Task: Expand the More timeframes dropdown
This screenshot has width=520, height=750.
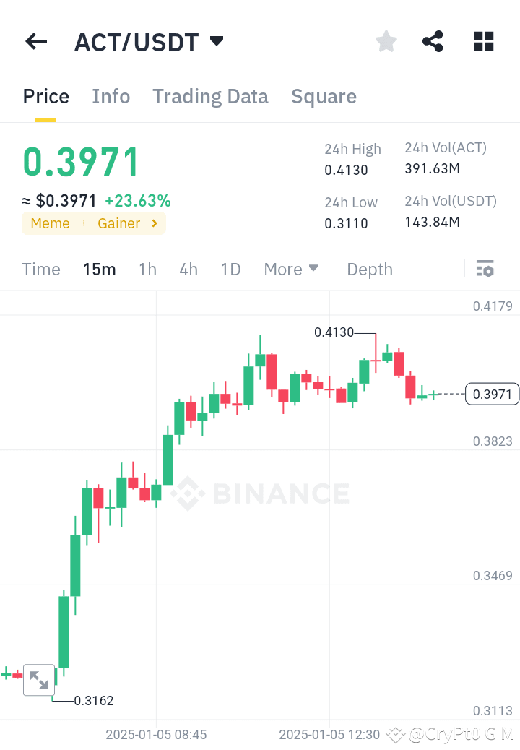Action: (291, 269)
